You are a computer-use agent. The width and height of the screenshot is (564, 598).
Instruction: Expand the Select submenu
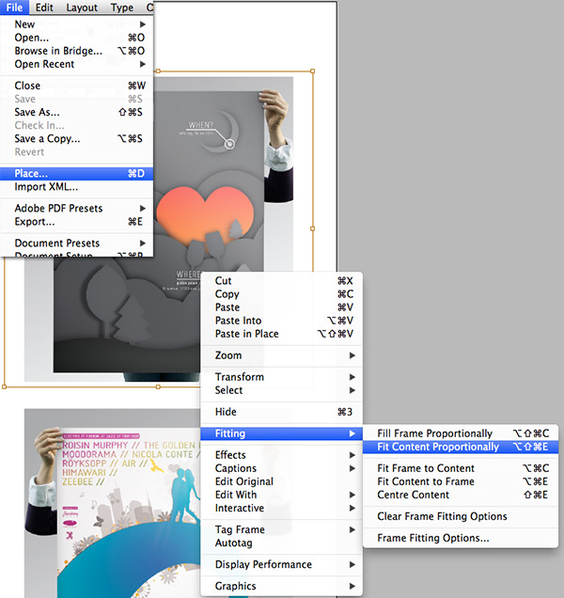point(281,390)
